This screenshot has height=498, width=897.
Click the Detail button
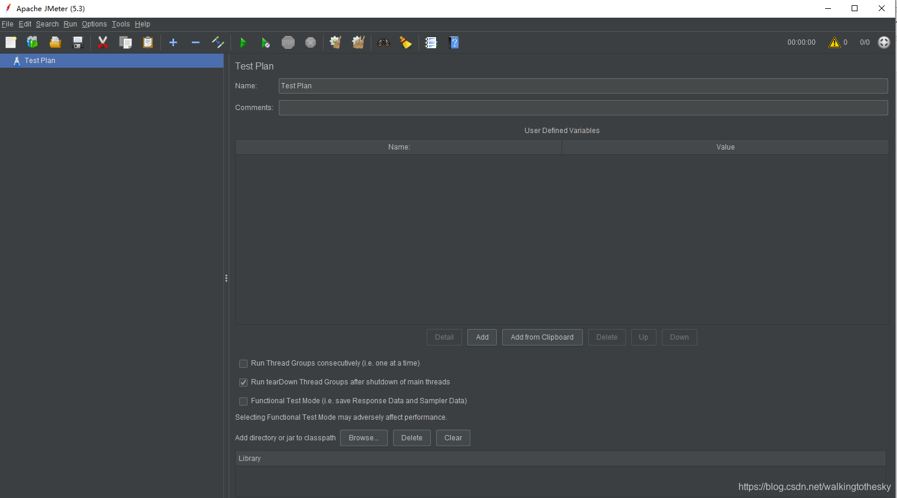(x=444, y=337)
